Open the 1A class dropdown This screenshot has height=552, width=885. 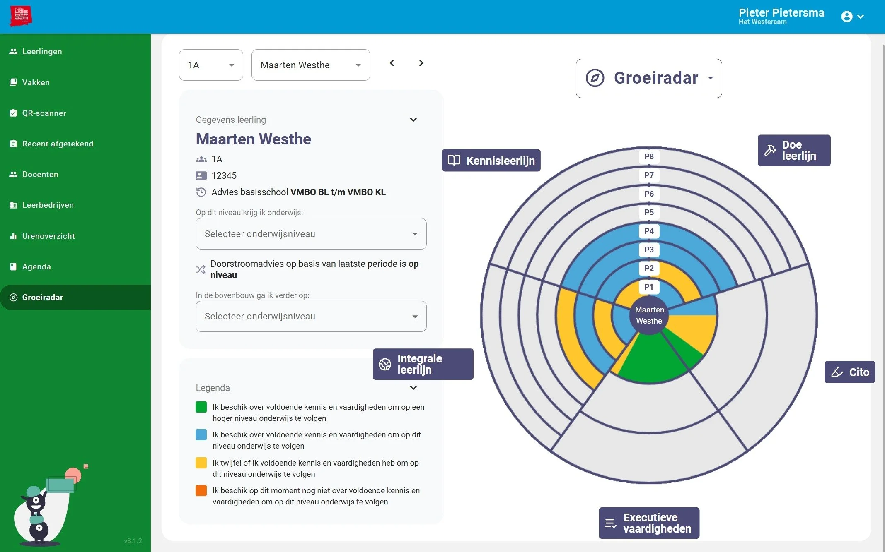pos(211,65)
